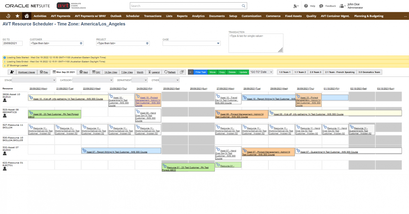Open the Planning & Budgeting menu
Image resolution: width=409 pixels, height=214 pixels.
pyautogui.click(x=369, y=16)
